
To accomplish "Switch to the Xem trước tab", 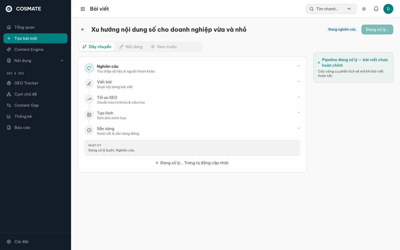I will 164,47.
